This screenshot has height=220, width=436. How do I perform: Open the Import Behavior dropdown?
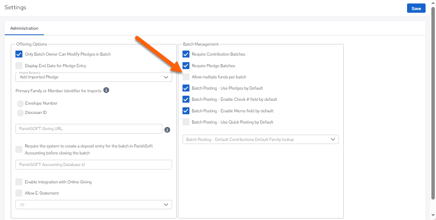tap(94, 77)
